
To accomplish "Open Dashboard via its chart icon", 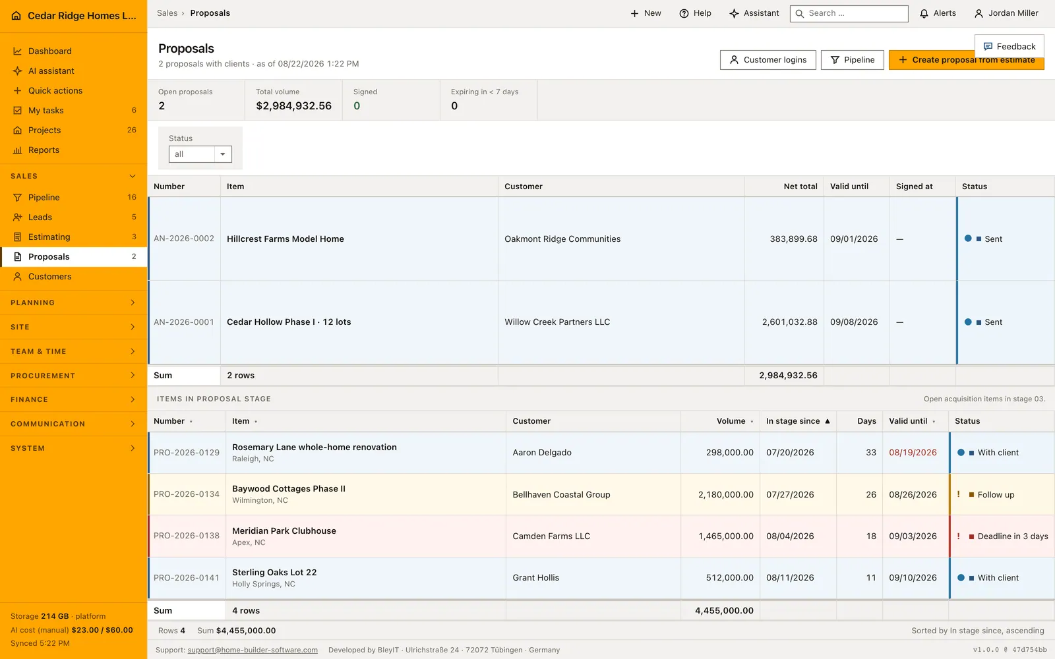I will tap(18, 51).
